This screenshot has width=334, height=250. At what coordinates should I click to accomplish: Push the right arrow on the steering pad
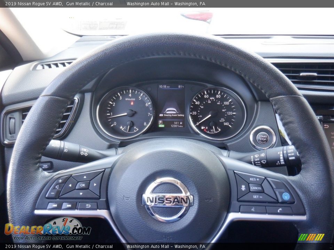pos(95,184)
